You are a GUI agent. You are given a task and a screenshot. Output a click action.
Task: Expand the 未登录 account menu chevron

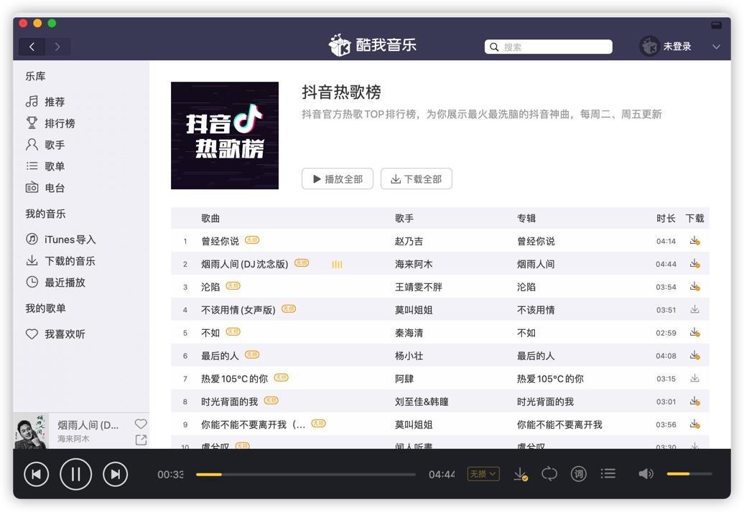tap(715, 46)
